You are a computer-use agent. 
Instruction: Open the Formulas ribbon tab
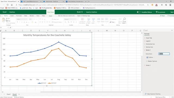click(x=19, y=16)
